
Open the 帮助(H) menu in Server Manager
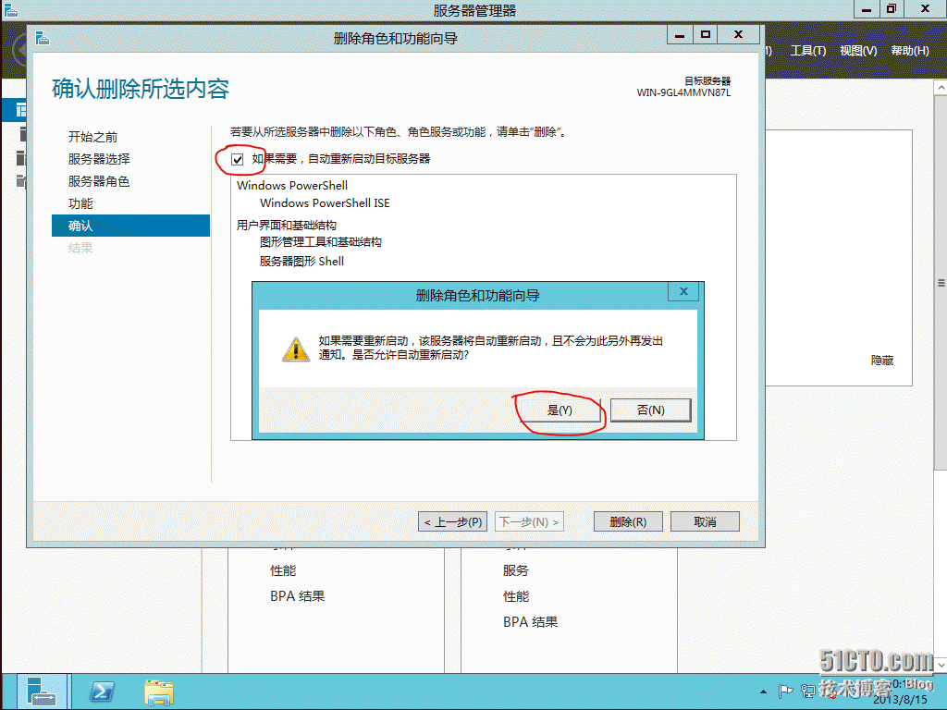coord(910,51)
